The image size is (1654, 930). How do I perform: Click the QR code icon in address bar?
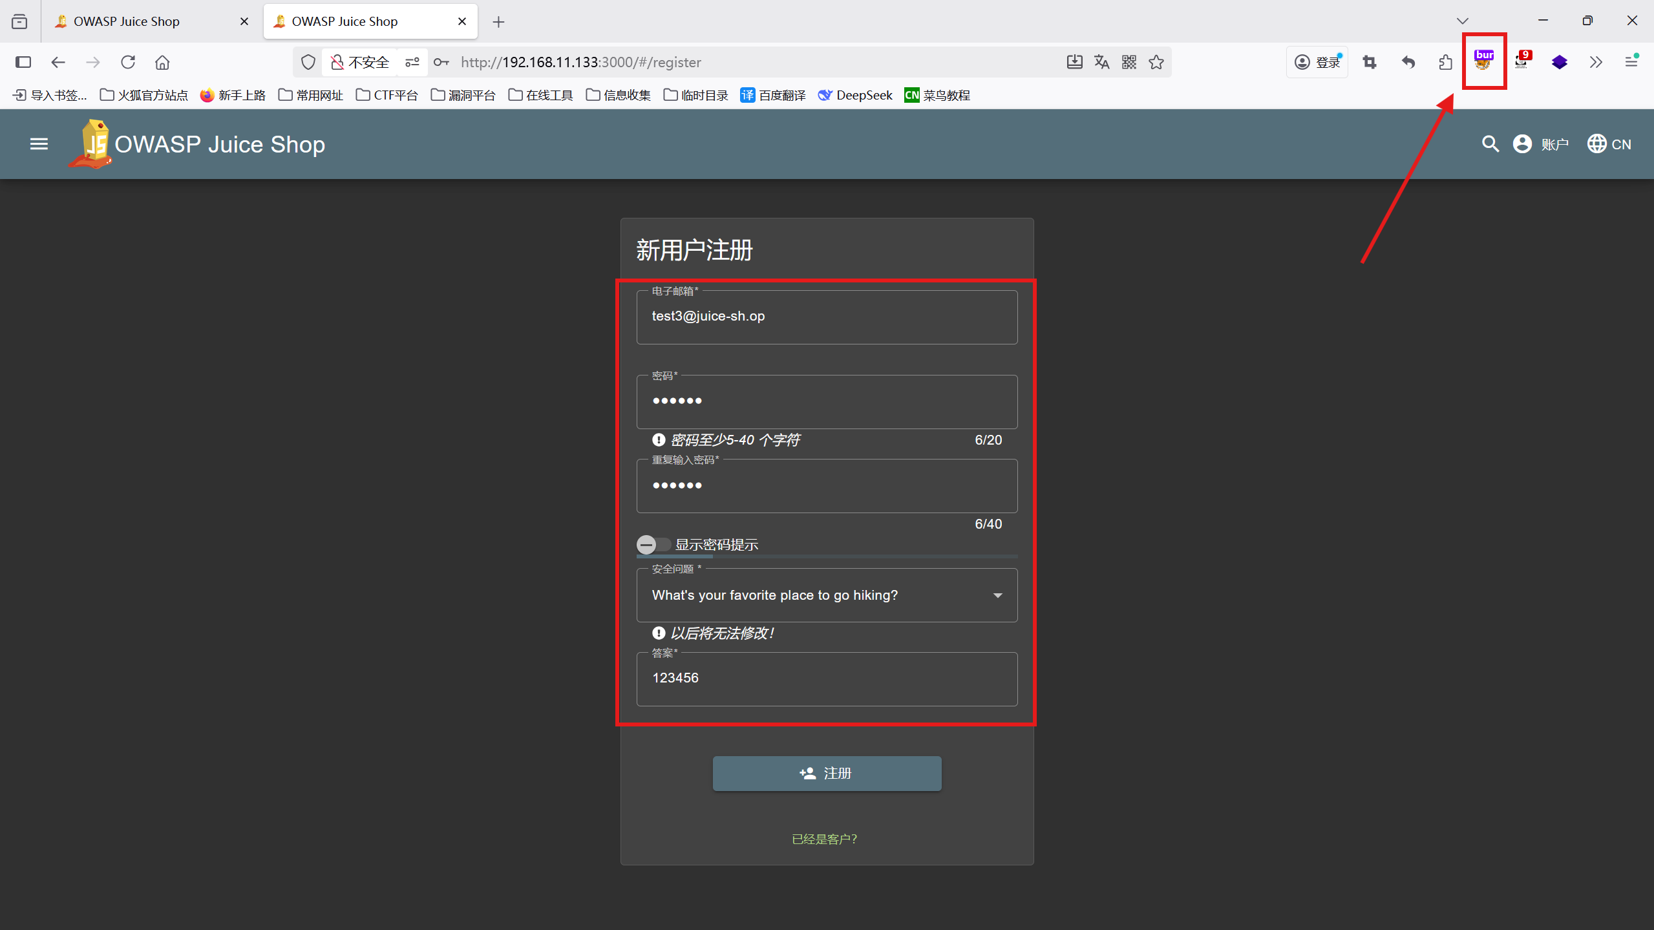[1129, 62]
